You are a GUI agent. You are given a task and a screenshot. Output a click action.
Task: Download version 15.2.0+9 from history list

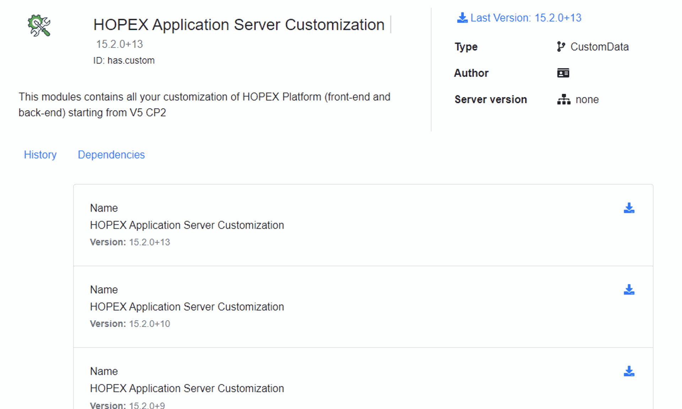pyautogui.click(x=629, y=371)
